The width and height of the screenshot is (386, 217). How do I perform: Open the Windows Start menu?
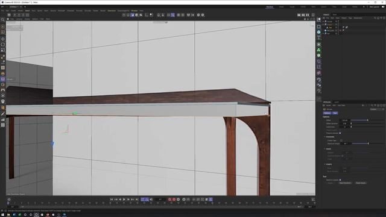click(x=2, y=215)
